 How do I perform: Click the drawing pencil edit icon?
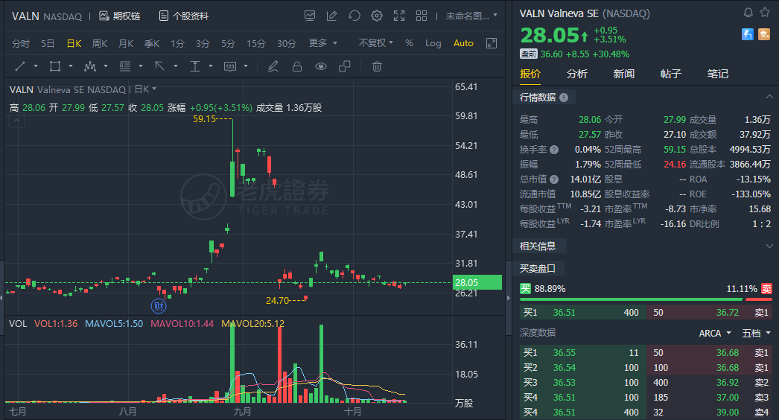pos(273,66)
